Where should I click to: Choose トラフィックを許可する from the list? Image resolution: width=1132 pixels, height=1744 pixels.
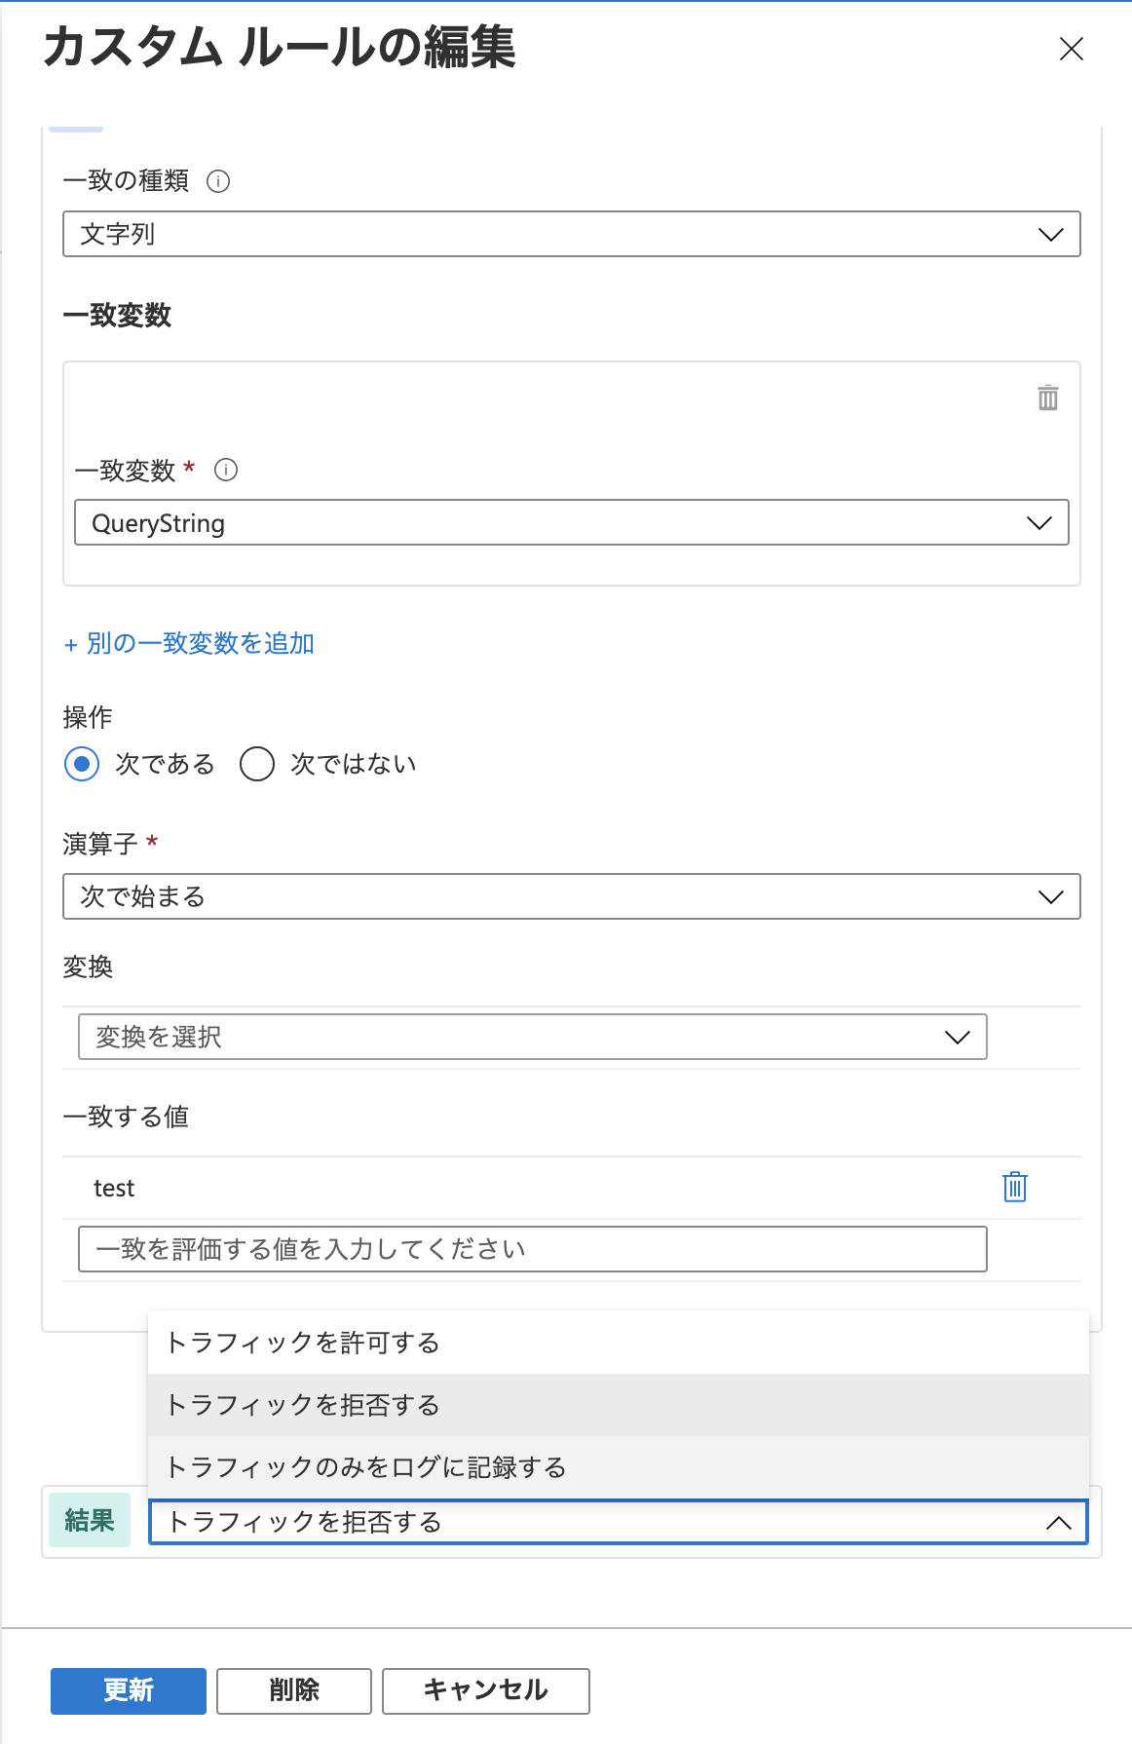(619, 1343)
